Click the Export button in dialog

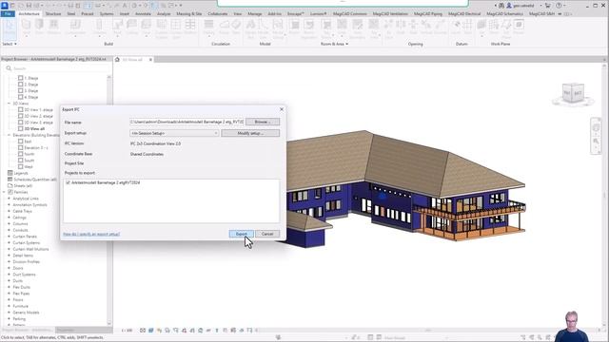(241, 234)
